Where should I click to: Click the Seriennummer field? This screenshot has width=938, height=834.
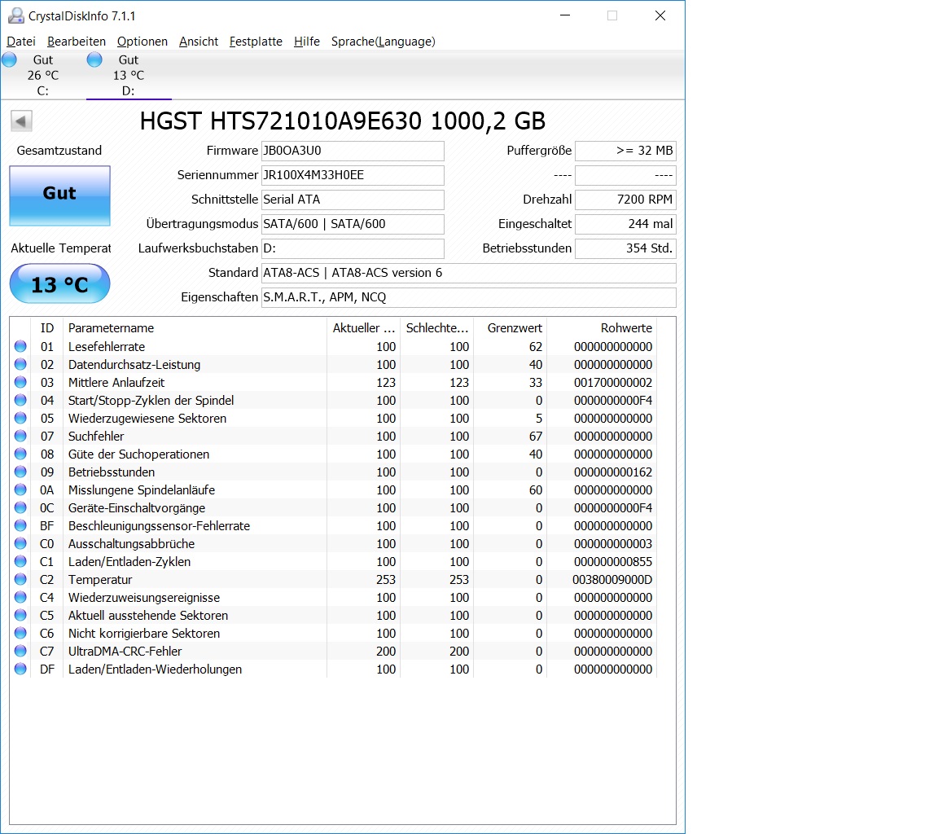[353, 175]
